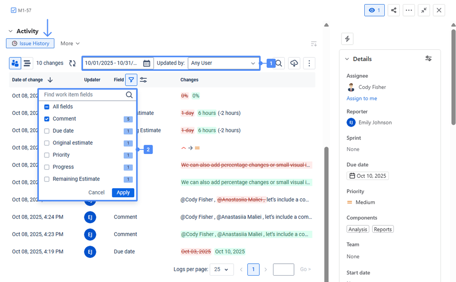Click the export cloud download icon
This screenshot has height=282, width=456.
click(x=294, y=63)
